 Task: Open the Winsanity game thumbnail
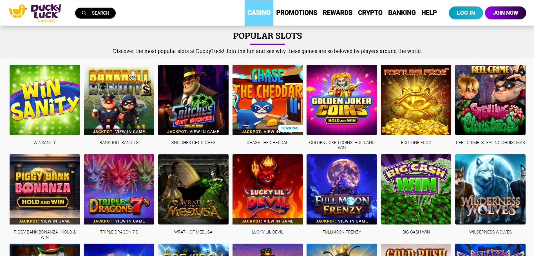tap(45, 100)
